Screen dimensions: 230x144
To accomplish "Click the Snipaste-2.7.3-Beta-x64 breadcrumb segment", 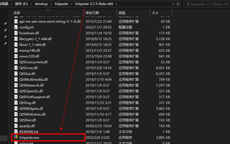I will (x=94, y=4).
